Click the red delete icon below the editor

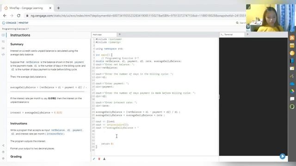(x=99, y=159)
